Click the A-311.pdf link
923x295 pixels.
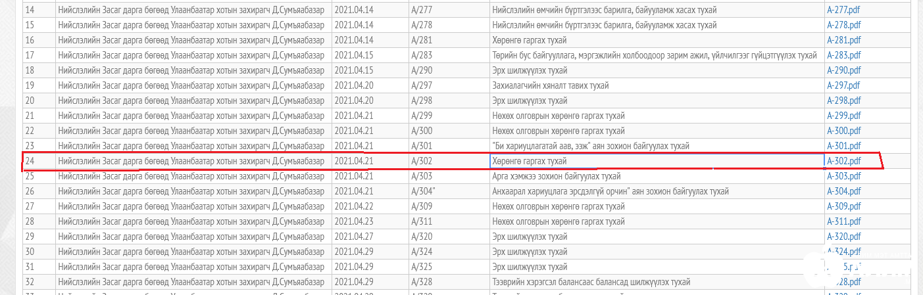[843, 221]
